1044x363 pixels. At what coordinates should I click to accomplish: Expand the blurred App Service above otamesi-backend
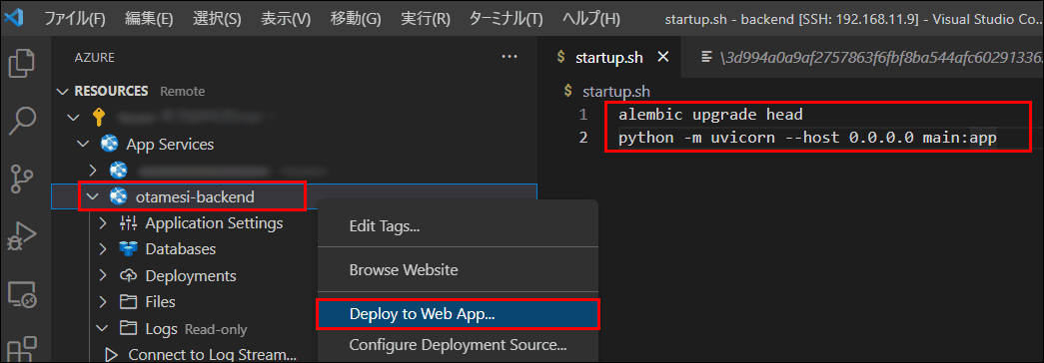coord(94,171)
